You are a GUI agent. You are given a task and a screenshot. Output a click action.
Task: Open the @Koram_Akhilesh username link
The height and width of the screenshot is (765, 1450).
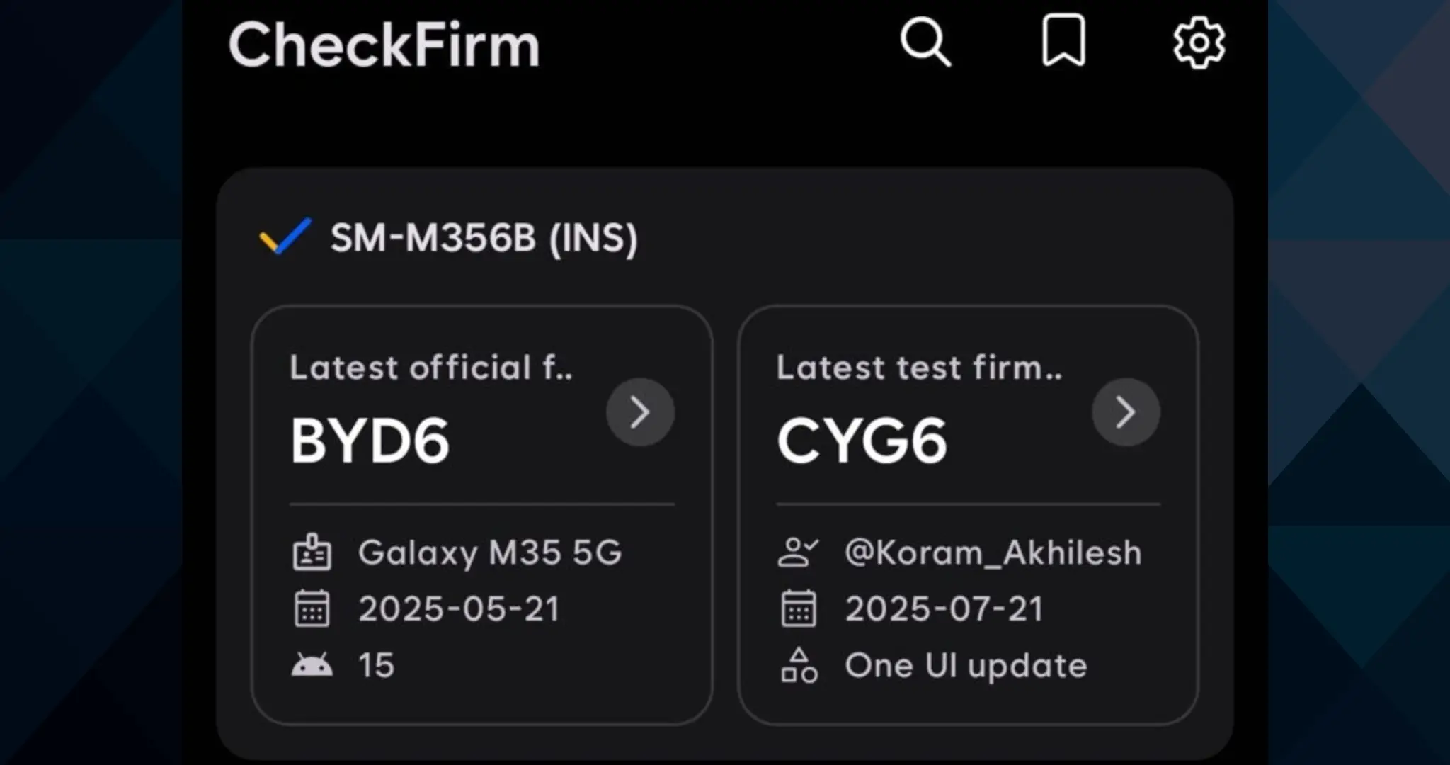(x=993, y=552)
